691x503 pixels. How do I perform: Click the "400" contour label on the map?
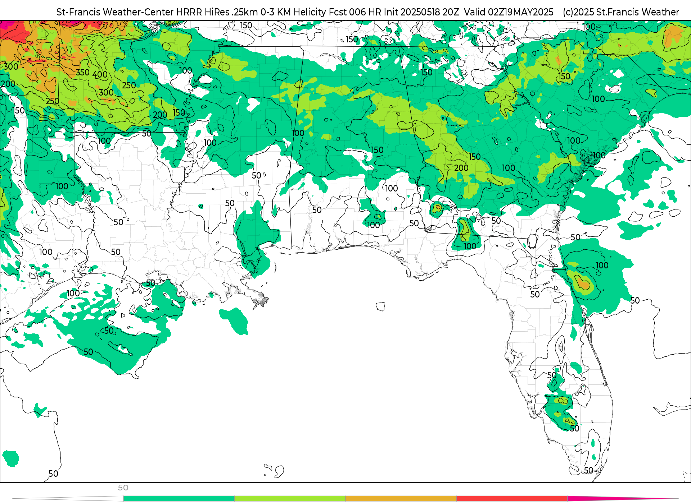[100, 75]
